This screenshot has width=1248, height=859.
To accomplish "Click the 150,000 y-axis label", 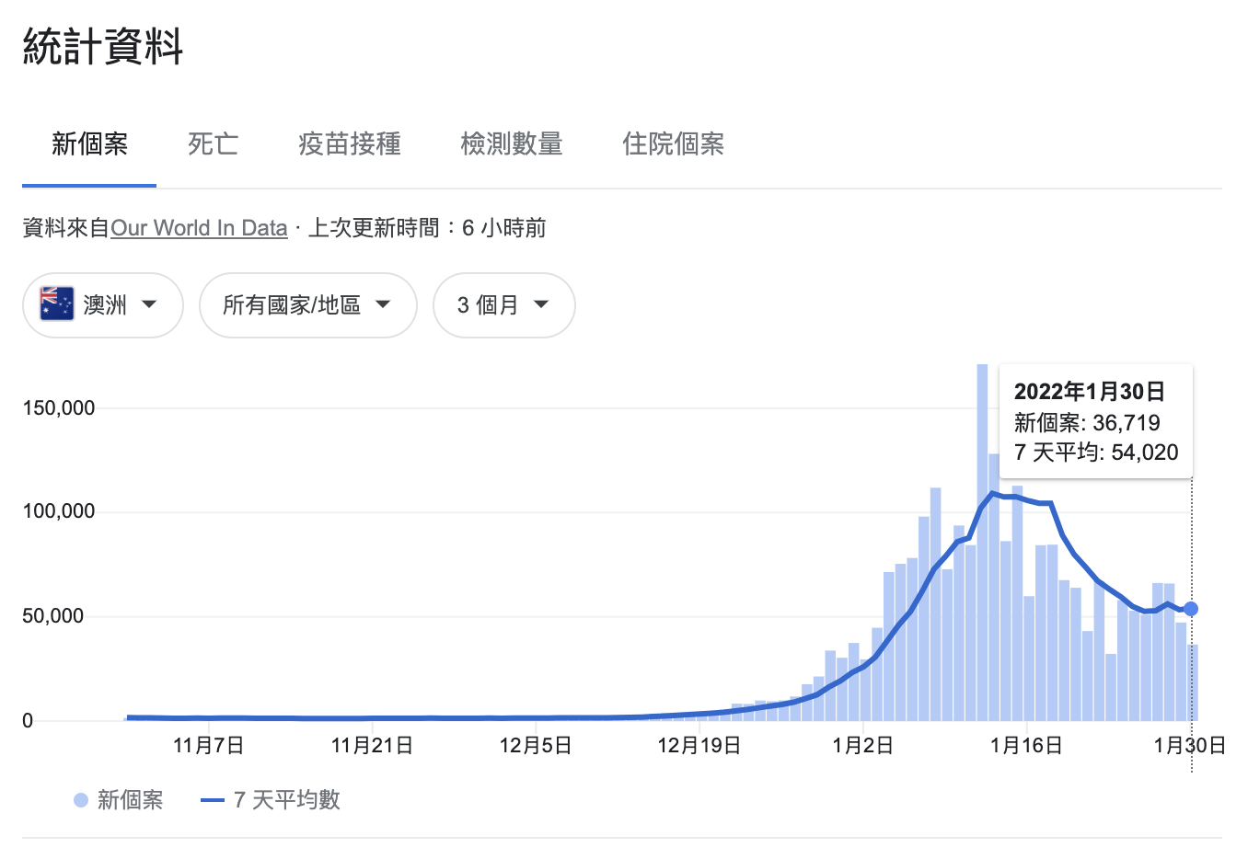I will coord(59,407).
